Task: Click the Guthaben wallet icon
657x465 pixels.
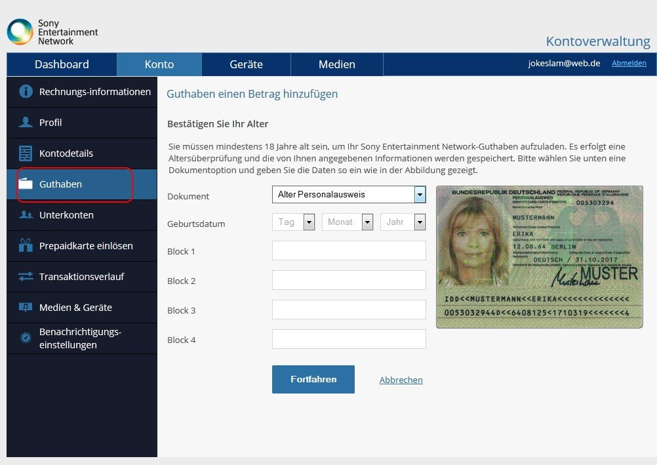Action: click(26, 184)
